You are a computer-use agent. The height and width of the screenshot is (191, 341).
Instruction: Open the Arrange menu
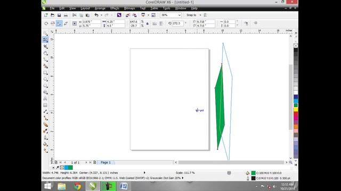click(100, 8)
